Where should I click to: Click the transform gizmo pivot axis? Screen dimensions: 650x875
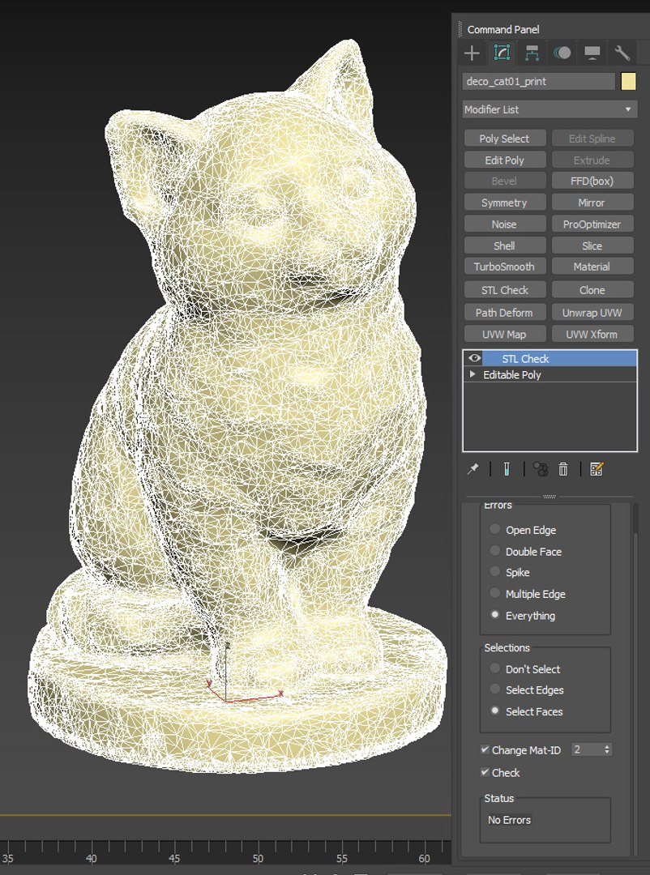tap(226, 700)
